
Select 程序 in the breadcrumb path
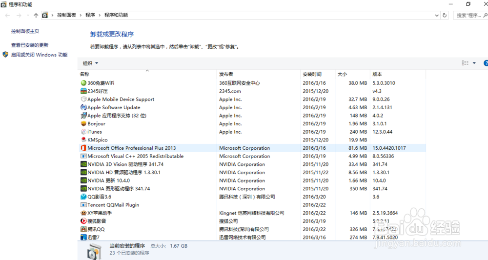click(90, 15)
